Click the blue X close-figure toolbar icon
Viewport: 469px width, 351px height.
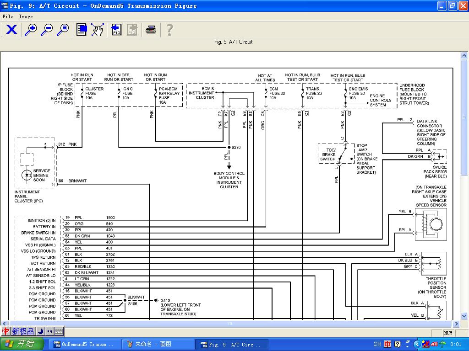pos(11,30)
